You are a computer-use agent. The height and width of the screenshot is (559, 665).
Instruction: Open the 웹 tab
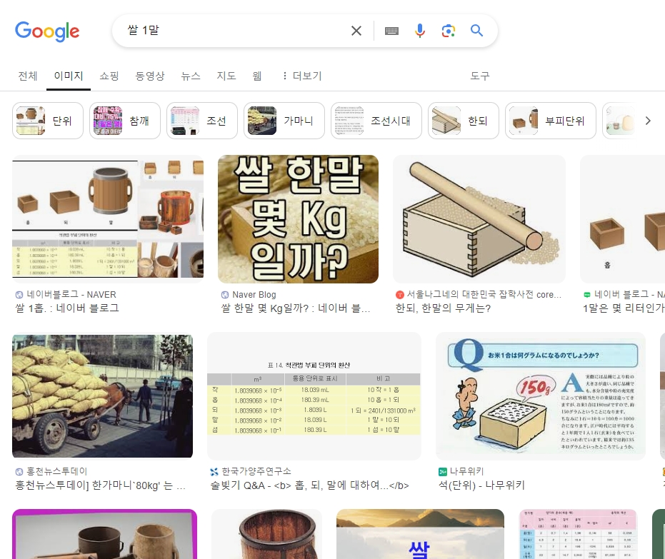point(257,76)
